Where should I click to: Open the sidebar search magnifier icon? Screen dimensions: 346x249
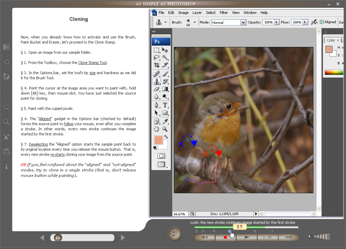click(x=6, y=122)
